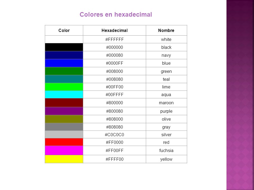Click the navy color swatch

click(64, 55)
